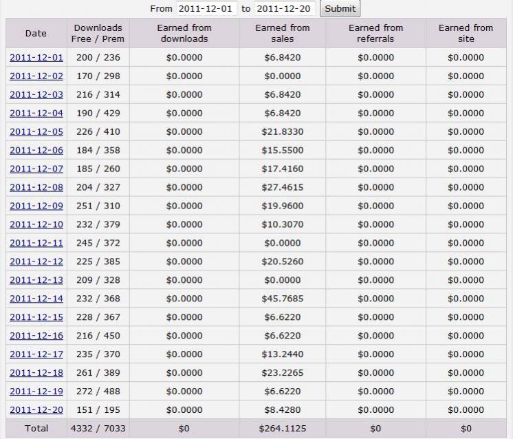Open the 2011-12-05 date link
This screenshot has width=513, height=439.
pos(36,131)
